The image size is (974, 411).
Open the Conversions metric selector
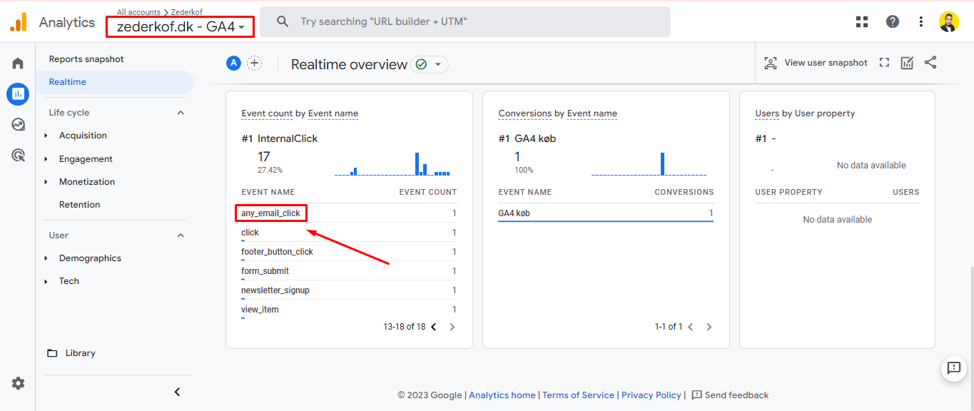point(525,113)
